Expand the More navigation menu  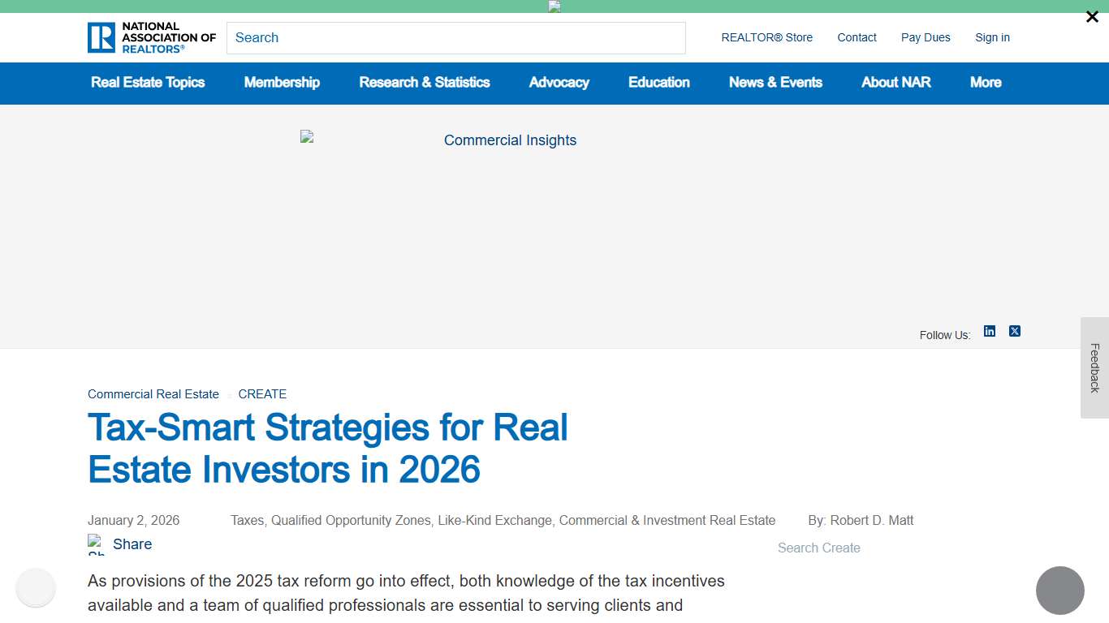[x=985, y=83]
